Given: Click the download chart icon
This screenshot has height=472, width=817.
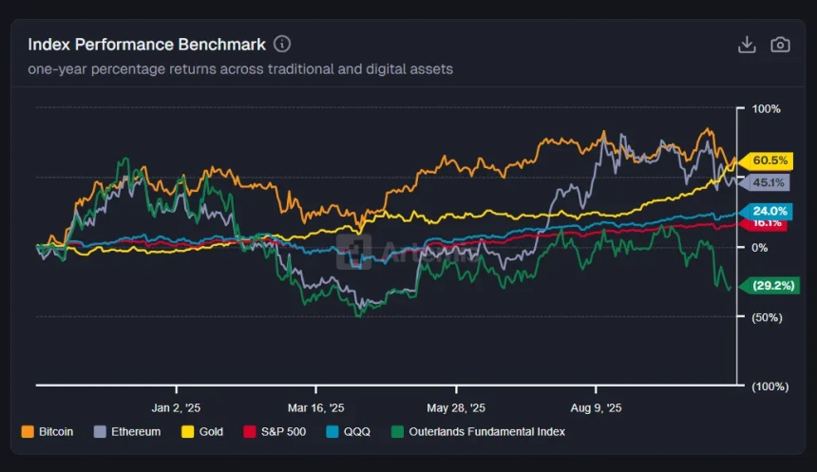Looking at the screenshot, I should point(747,45).
